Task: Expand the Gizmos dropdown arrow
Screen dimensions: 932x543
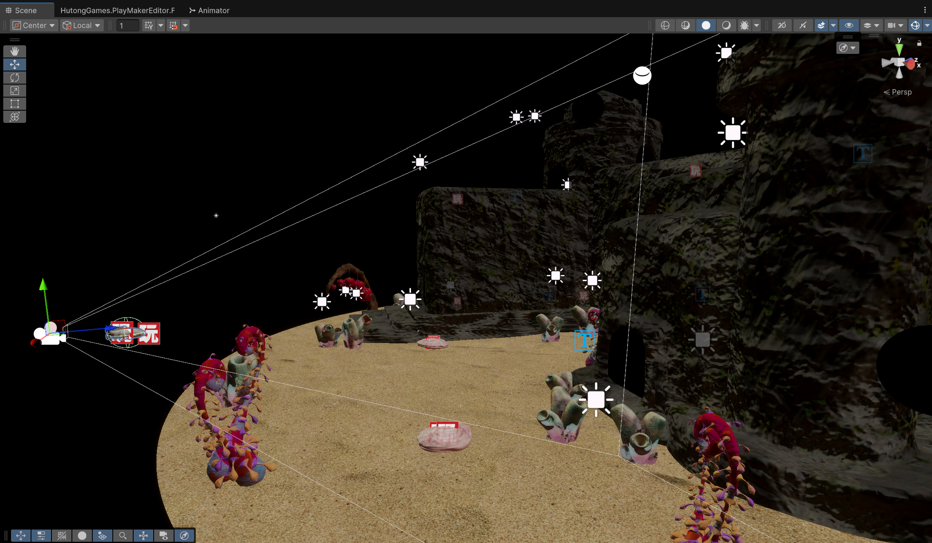Action: click(927, 25)
